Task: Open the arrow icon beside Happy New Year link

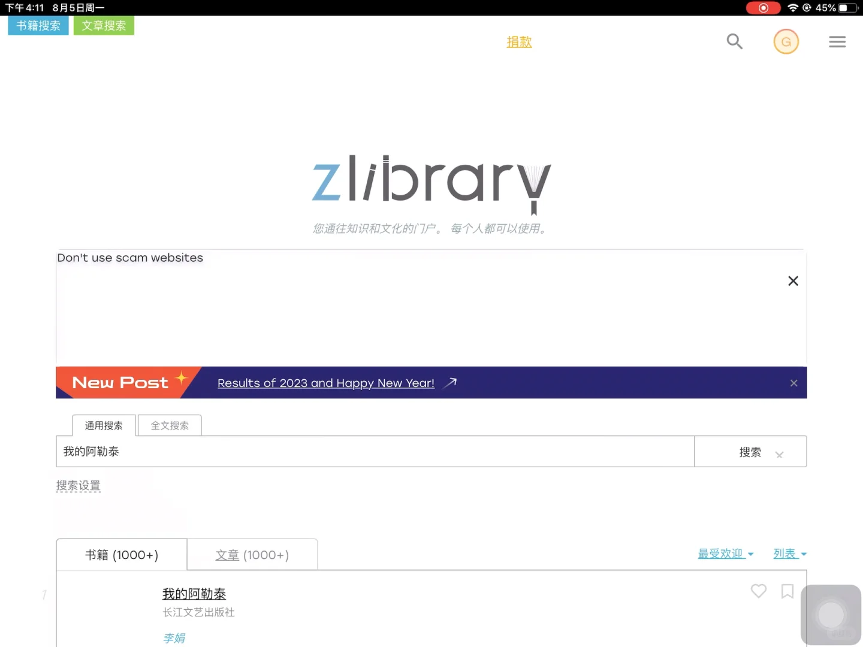Action: tap(450, 383)
